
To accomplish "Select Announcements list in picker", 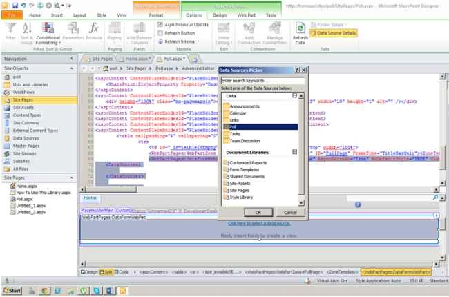I will tap(245, 106).
